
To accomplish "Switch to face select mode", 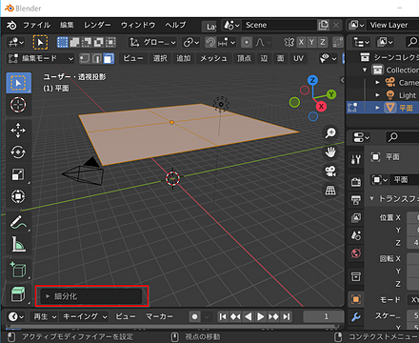I will click(x=109, y=58).
